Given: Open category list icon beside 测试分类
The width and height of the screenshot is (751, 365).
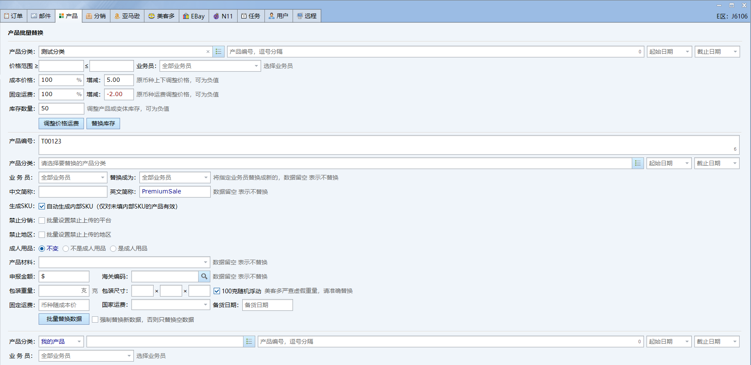Looking at the screenshot, I should pos(218,52).
